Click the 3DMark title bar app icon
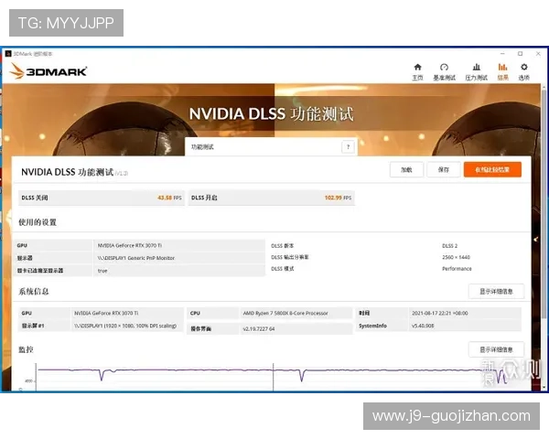The height and width of the screenshot is (439, 549). [x=8, y=54]
